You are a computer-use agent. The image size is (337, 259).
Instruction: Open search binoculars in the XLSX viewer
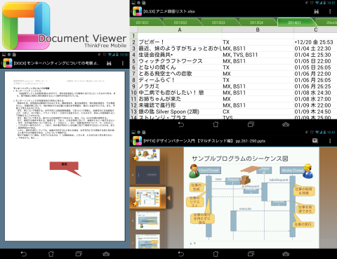(x=317, y=11)
